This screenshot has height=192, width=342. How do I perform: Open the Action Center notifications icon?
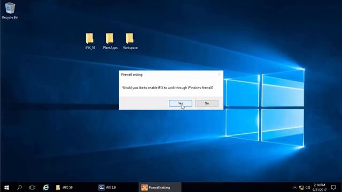(x=333, y=187)
